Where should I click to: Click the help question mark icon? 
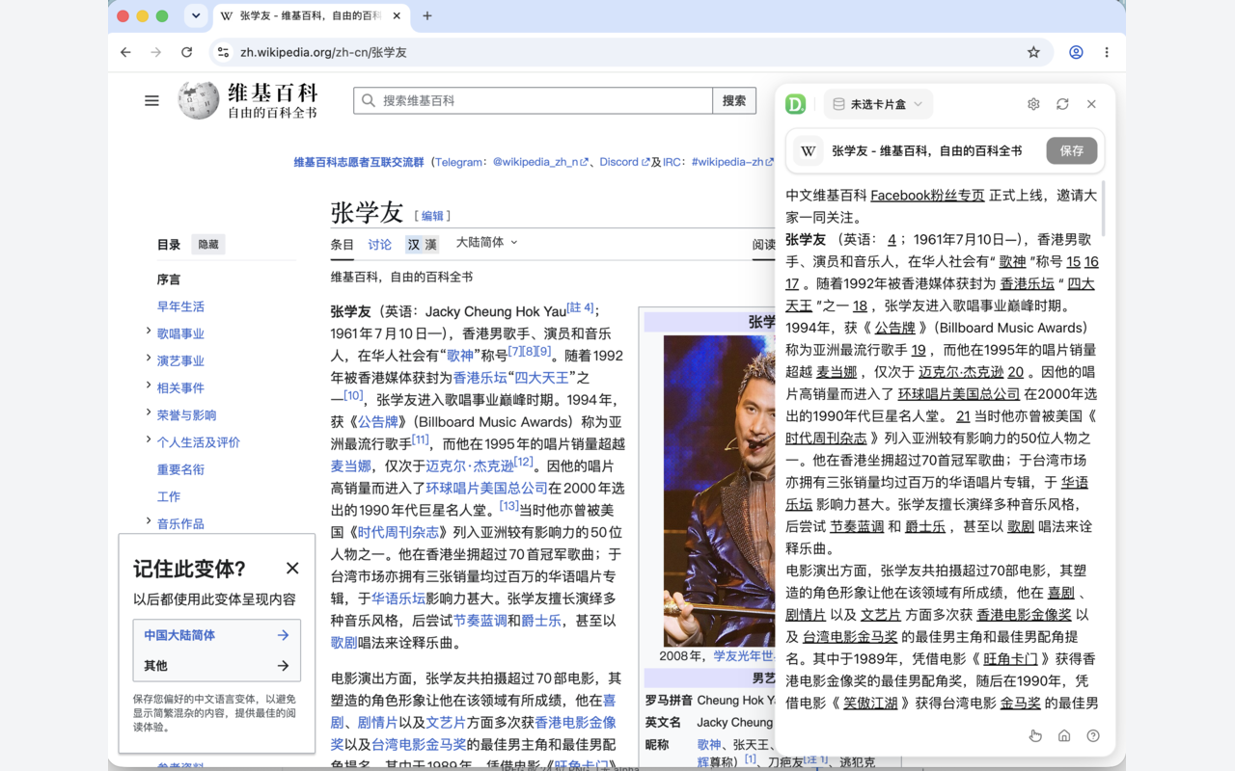pos(1093,735)
